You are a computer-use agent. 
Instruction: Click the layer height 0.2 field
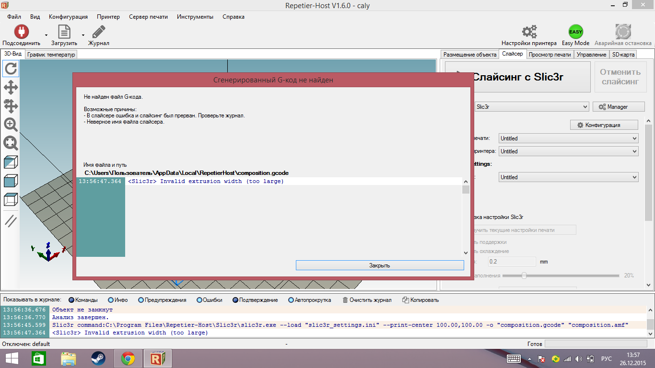(512, 262)
